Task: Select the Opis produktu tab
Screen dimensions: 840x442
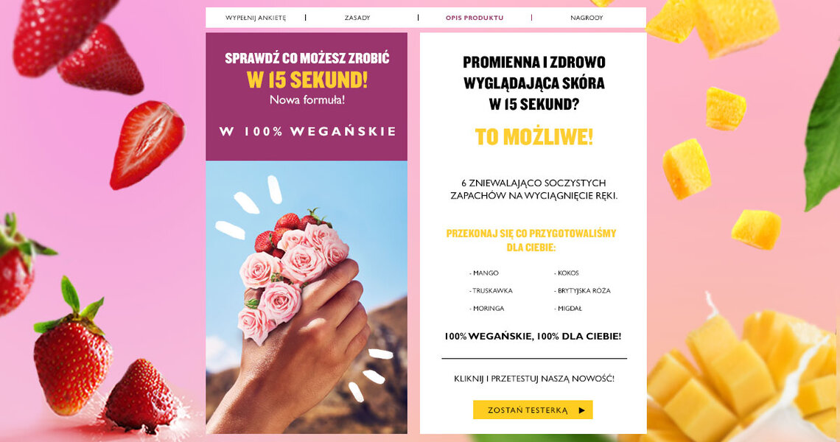Action: coord(474,18)
